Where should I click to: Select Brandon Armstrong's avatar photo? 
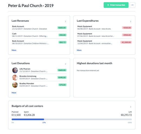coord(15,77)
